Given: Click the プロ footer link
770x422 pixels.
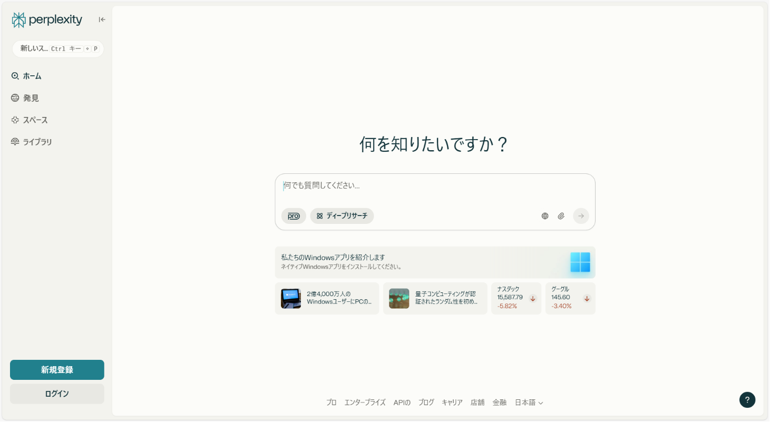Looking at the screenshot, I should [x=331, y=403].
